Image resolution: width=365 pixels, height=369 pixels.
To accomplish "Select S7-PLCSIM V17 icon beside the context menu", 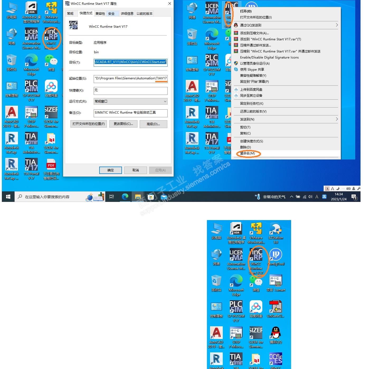I will point(212,65).
